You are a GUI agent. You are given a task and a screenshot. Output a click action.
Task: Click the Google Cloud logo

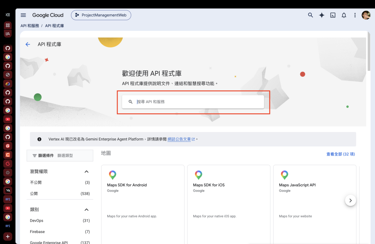[48, 15]
